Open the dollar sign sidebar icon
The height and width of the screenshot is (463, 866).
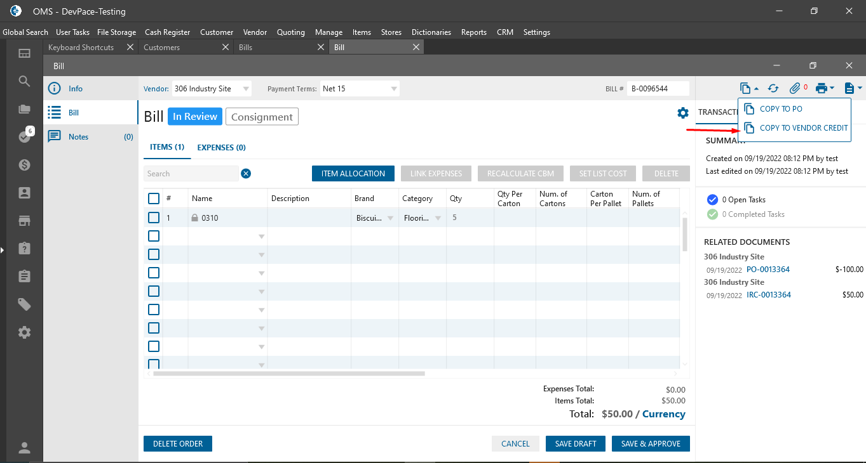pyautogui.click(x=25, y=165)
